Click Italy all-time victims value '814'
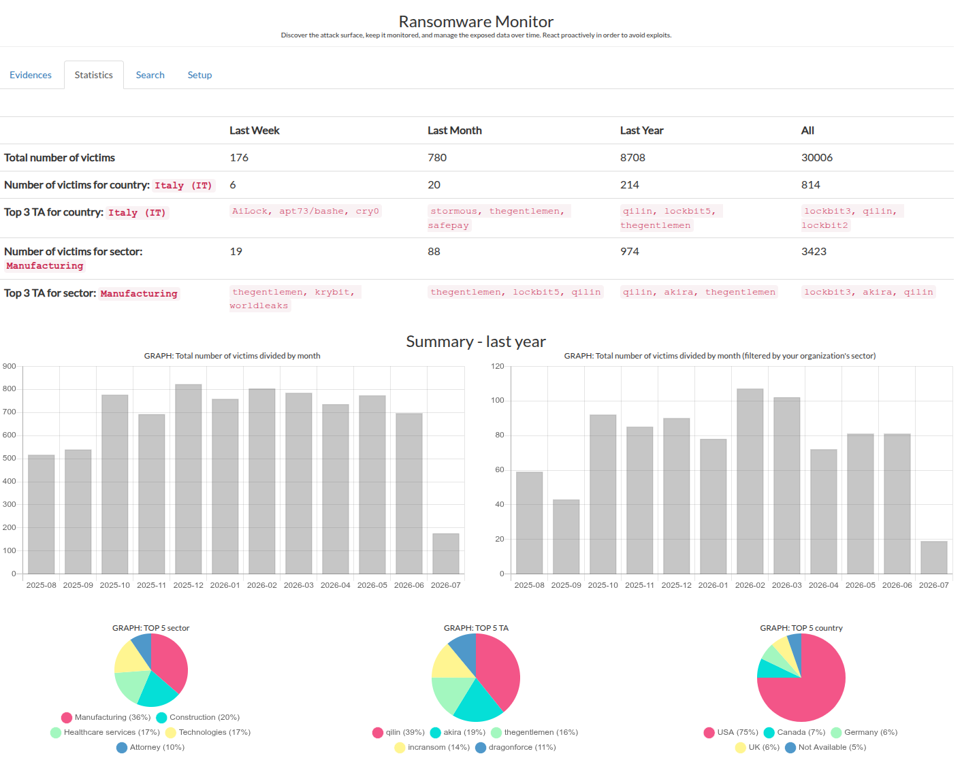 [x=811, y=185]
